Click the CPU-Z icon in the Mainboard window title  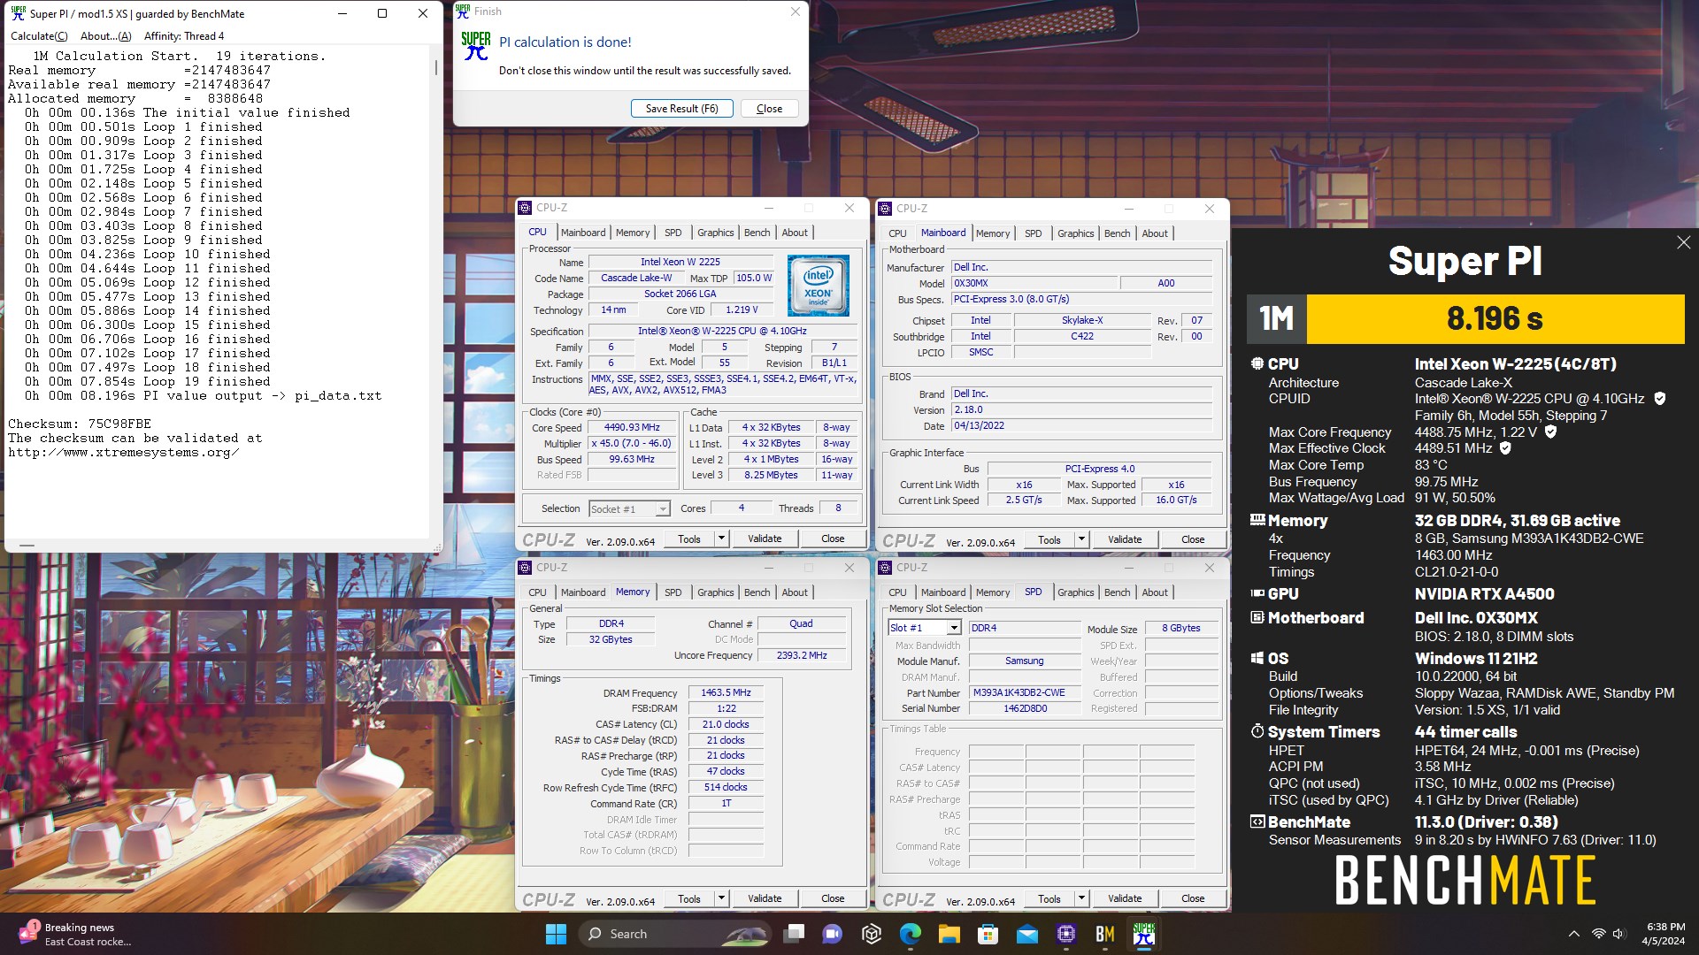pyautogui.click(x=886, y=209)
